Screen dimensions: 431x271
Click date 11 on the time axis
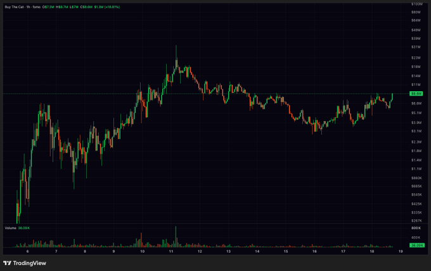171,251
